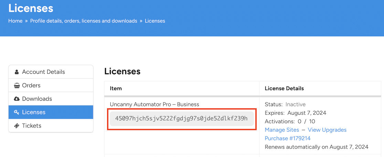Click the Licenses key icon
This screenshot has height=157, width=384.
[17, 112]
